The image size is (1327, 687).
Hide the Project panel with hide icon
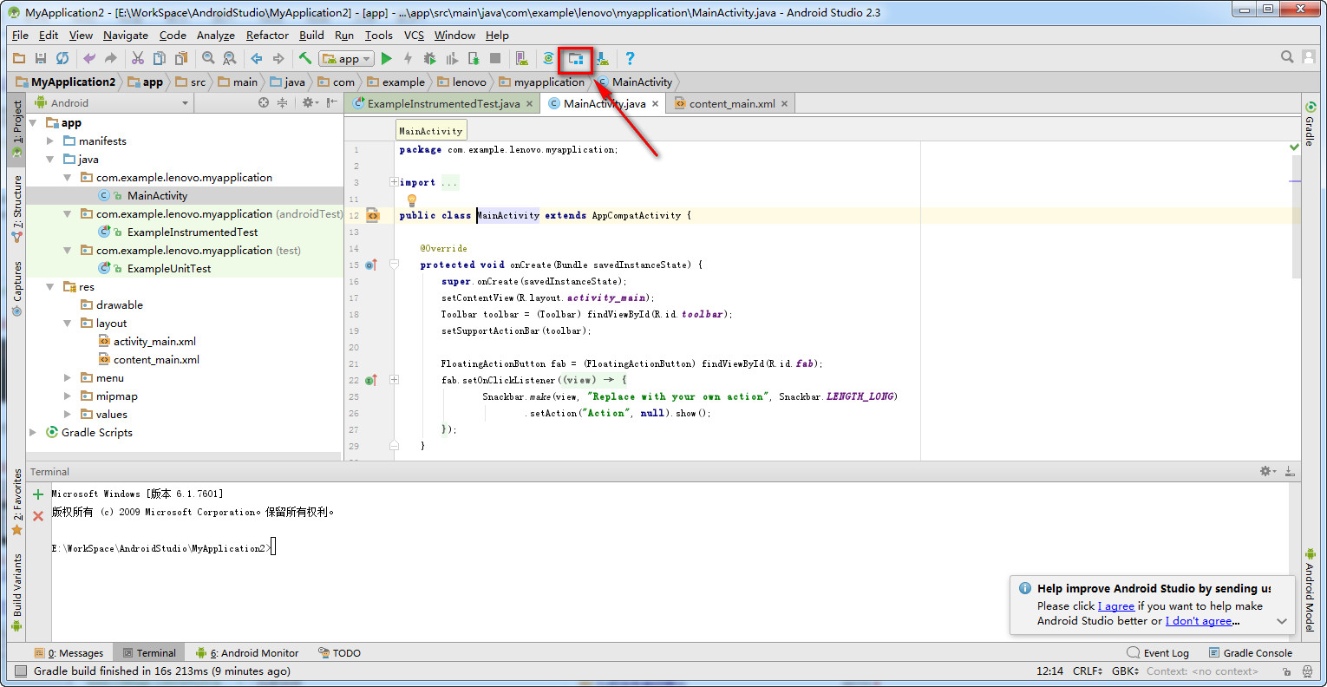(332, 102)
